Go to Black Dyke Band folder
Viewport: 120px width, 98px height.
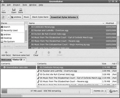40,17
